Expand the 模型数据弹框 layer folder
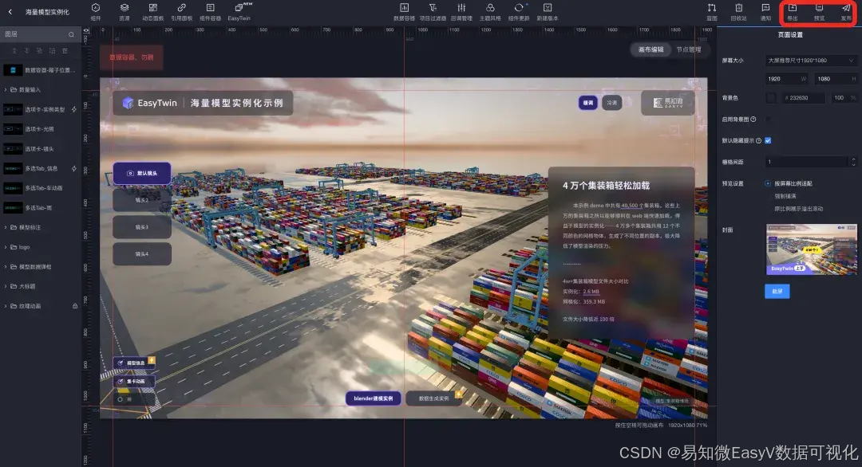Screen dimensions: 862x467 6,267
